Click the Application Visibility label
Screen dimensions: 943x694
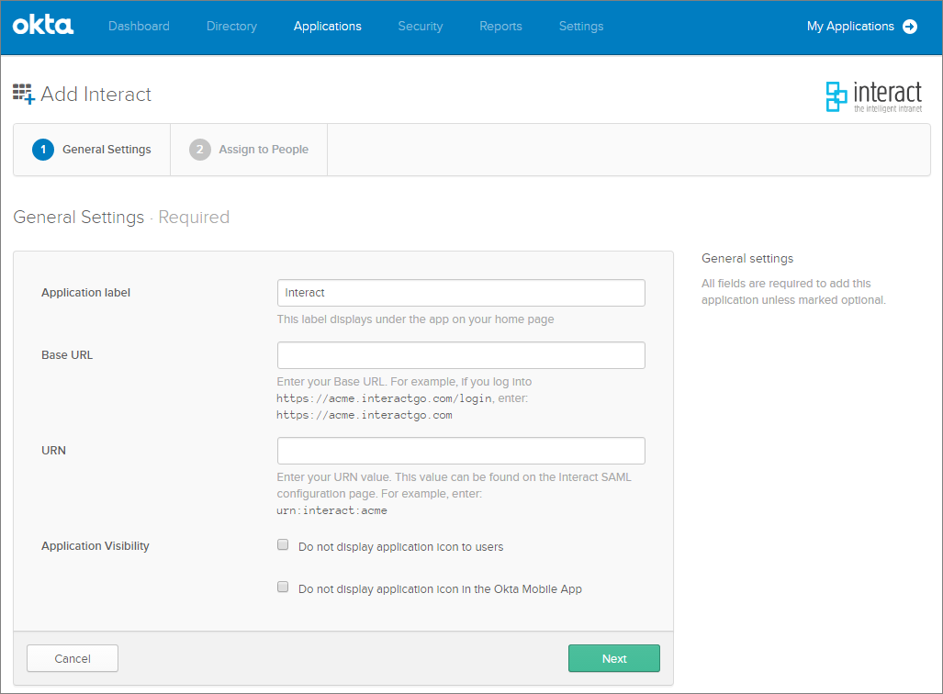click(x=95, y=546)
